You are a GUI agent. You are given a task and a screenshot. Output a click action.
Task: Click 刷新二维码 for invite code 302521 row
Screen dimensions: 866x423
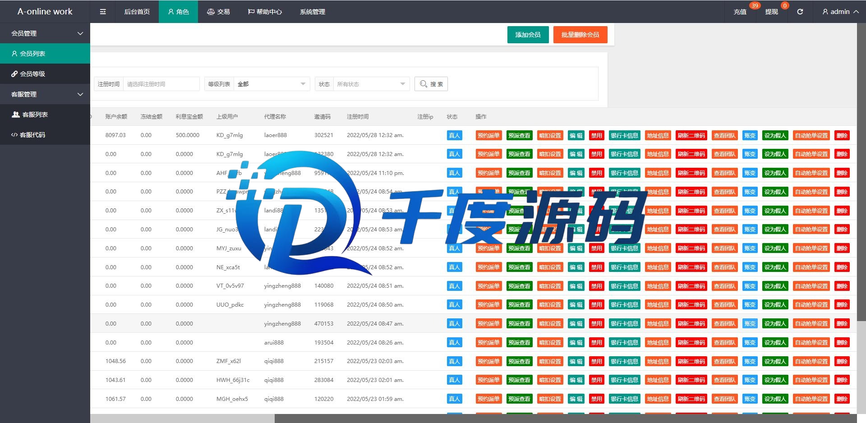(x=691, y=135)
